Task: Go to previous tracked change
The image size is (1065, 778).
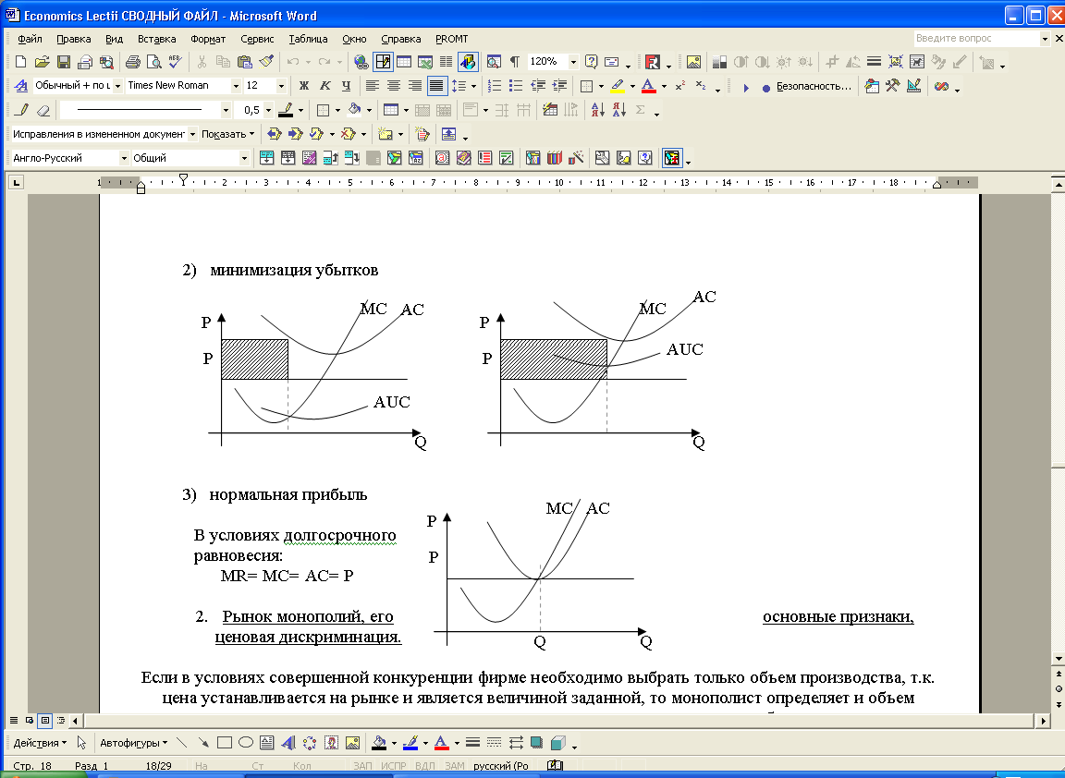Action: point(274,134)
